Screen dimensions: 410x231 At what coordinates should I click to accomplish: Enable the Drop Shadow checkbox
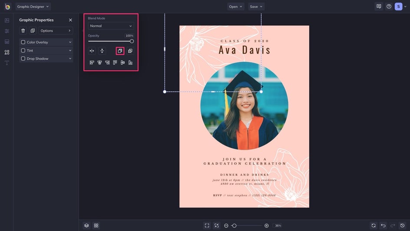(x=23, y=59)
